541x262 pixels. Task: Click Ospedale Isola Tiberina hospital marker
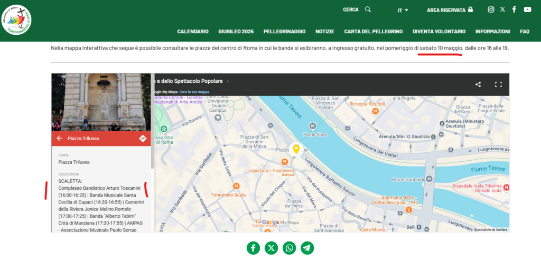[507, 188]
